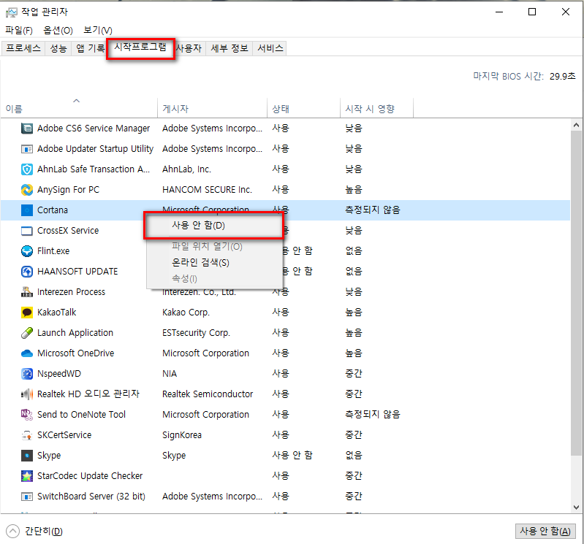The width and height of the screenshot is (584, 544).
Task: Click the Skype icon
Action: coord(27,456)
